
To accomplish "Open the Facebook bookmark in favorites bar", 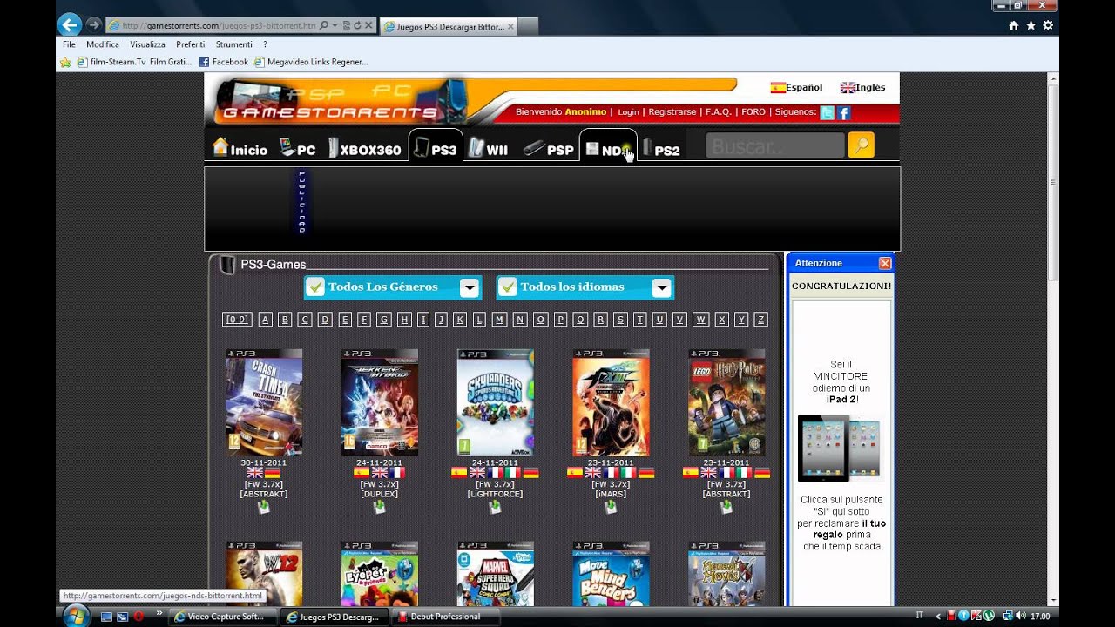I will (x=224, y=62).
